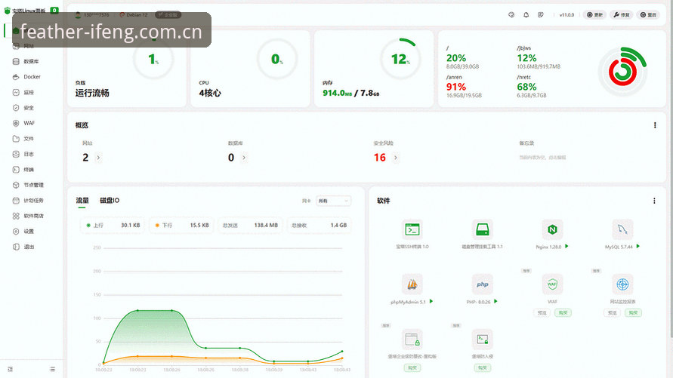Open the 宝塔SSH终端 1.0 software icon
The image size is (673, 378).
[412, 229]
